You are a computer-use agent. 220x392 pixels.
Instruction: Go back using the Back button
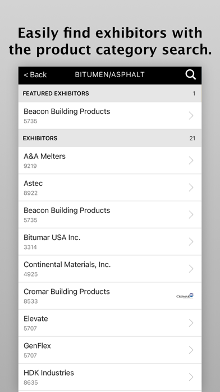[x=35, y=75]
